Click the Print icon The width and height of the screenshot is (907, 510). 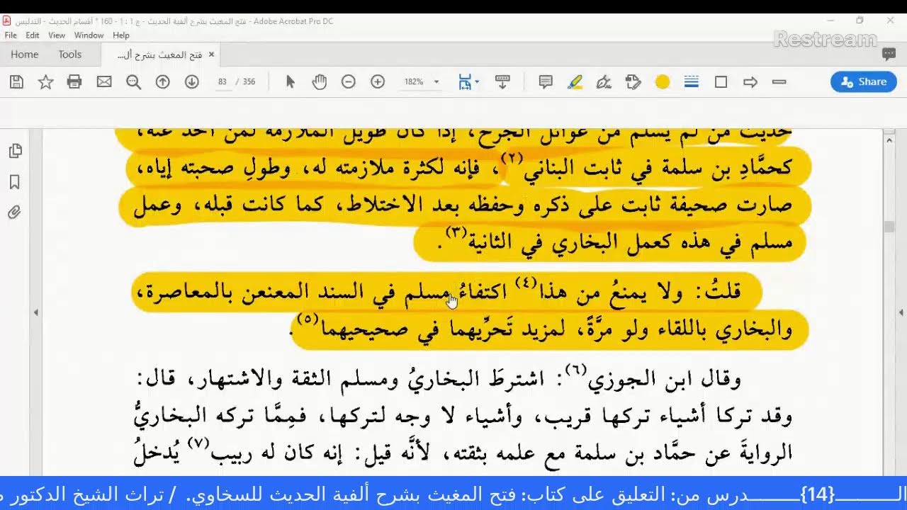(74, 82)
